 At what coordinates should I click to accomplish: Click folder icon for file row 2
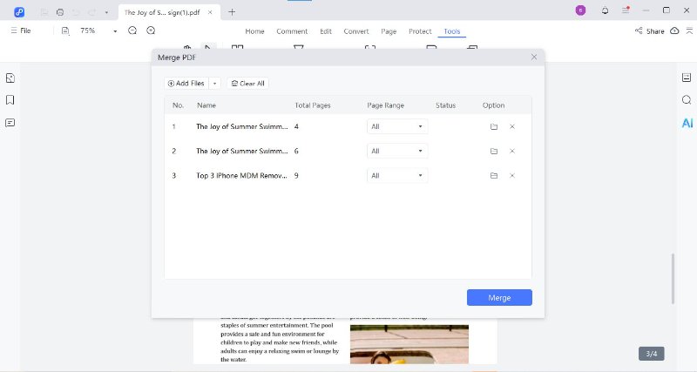click(494, 151)
